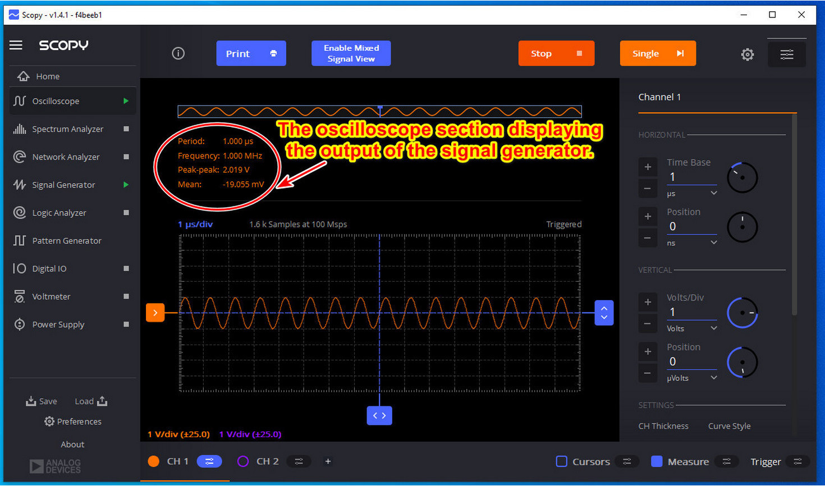Image resolution: width=825 pixels, height=486 pixels.
Task: Start the Network Analyzer run toggle
Action: pos(126,157)
